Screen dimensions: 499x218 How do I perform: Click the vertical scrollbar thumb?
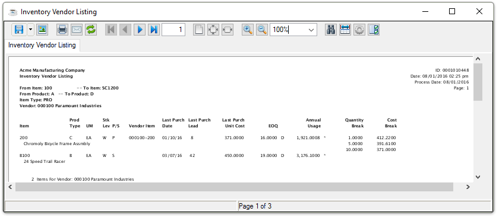point(478,82)
